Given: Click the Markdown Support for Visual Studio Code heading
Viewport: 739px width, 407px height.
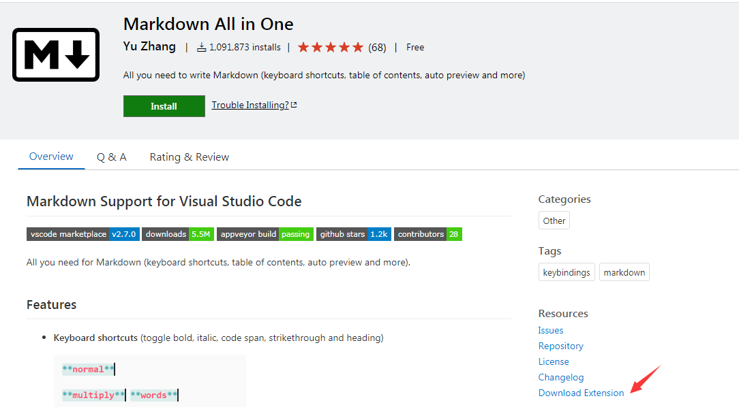Looking at the screenshot, I should pyautogui.click(x=164, y=201).
